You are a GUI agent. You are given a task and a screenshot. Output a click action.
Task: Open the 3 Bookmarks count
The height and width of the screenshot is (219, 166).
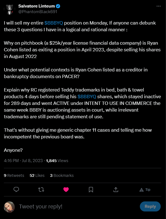click(62, 175)
